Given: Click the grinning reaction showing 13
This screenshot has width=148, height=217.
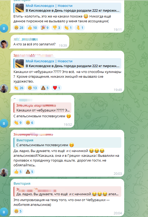Looking at the screenshot, I should click(32, 88).
